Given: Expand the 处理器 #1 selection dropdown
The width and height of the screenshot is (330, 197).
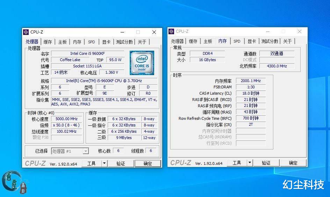Looking at the screenshot, I should click(85, 151).
